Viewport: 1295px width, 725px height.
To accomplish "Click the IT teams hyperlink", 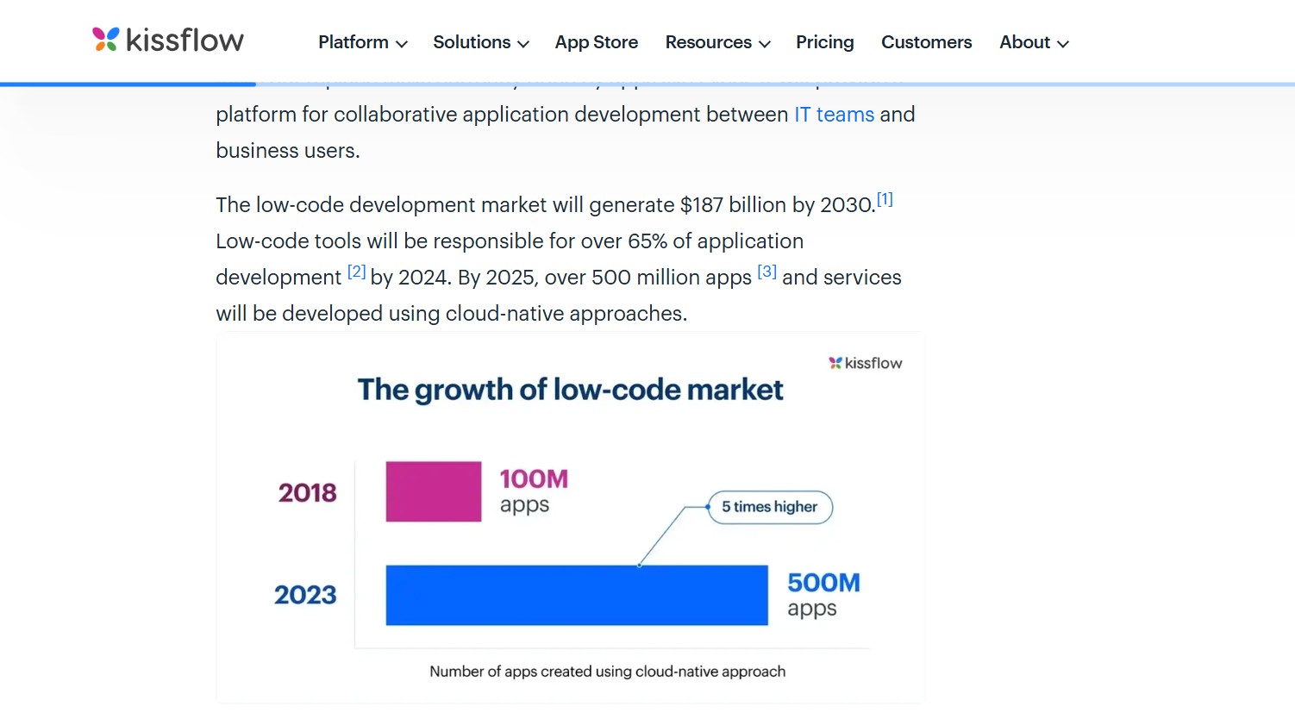I will (x=833, y=114).
